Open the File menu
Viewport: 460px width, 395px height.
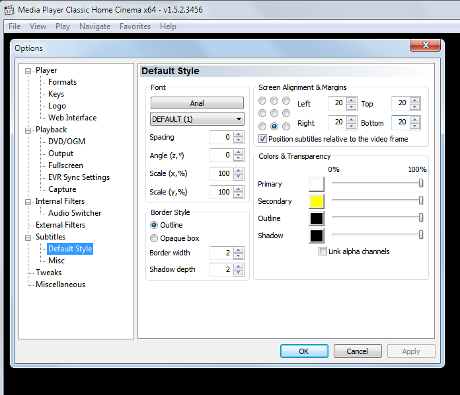[15, 26]
